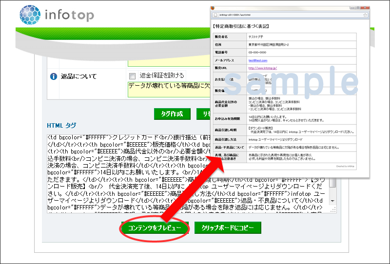The width and height of the screenshot is (390, 264).
Task: Click the infotop ユーザーマイページよりダウンロード cell
Action: coord(301,140)
